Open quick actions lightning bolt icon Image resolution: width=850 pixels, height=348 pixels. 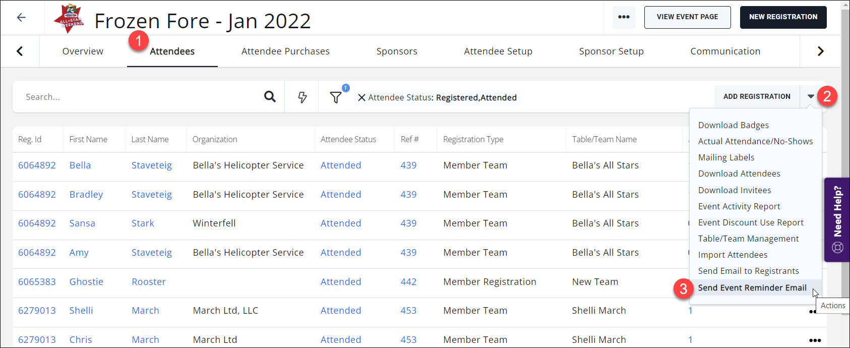302,97
